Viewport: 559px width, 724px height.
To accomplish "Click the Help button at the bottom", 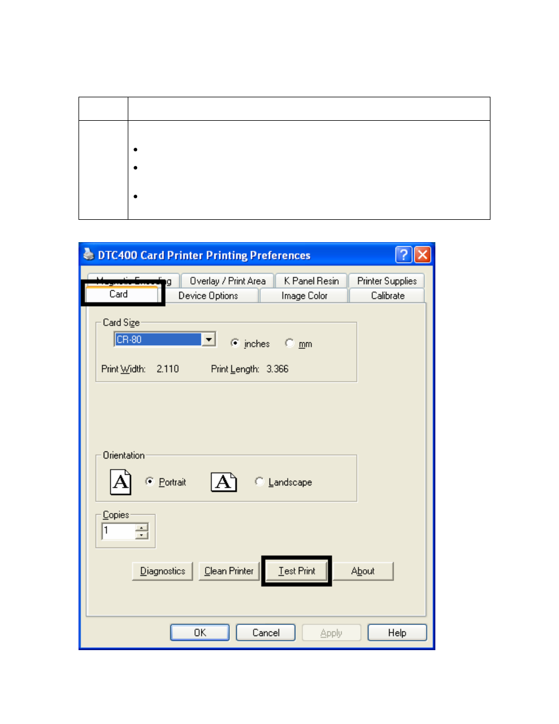I will pos(397,633).
